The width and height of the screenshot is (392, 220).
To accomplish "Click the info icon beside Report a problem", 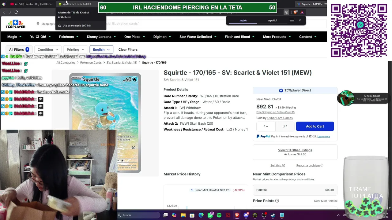I will point(322,165).
